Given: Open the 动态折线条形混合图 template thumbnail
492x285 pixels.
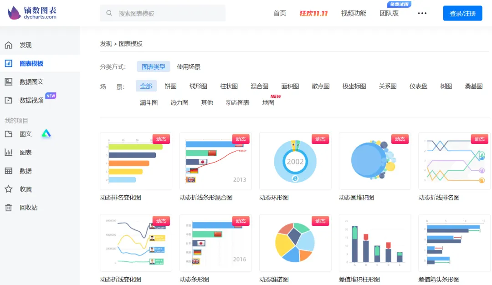Looking at the screenshot, I should 215,161.
